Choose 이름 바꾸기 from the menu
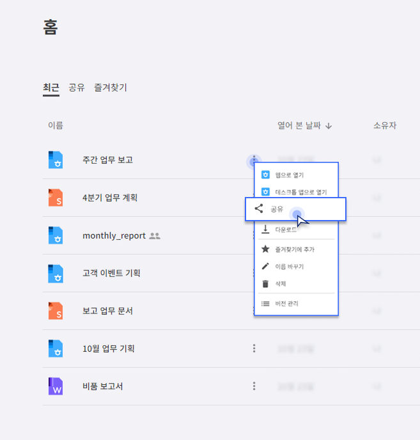This screenshot has width=420, height=440. 296,266
